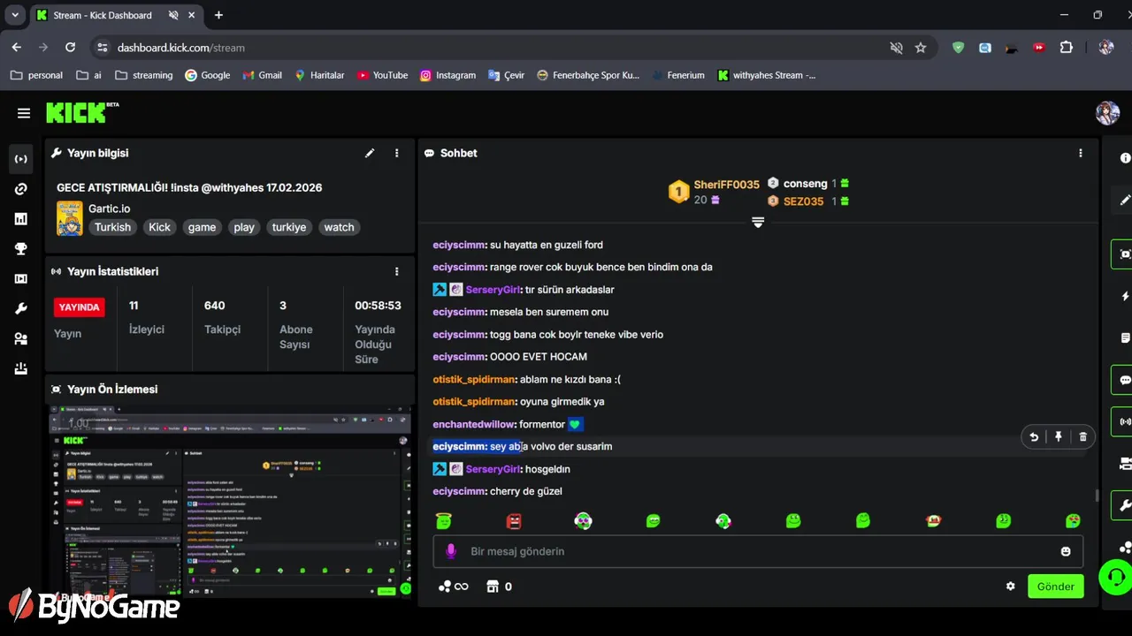Click the Gartic.io category thumbnail
1132x636 pixels.
click(70, 218)
